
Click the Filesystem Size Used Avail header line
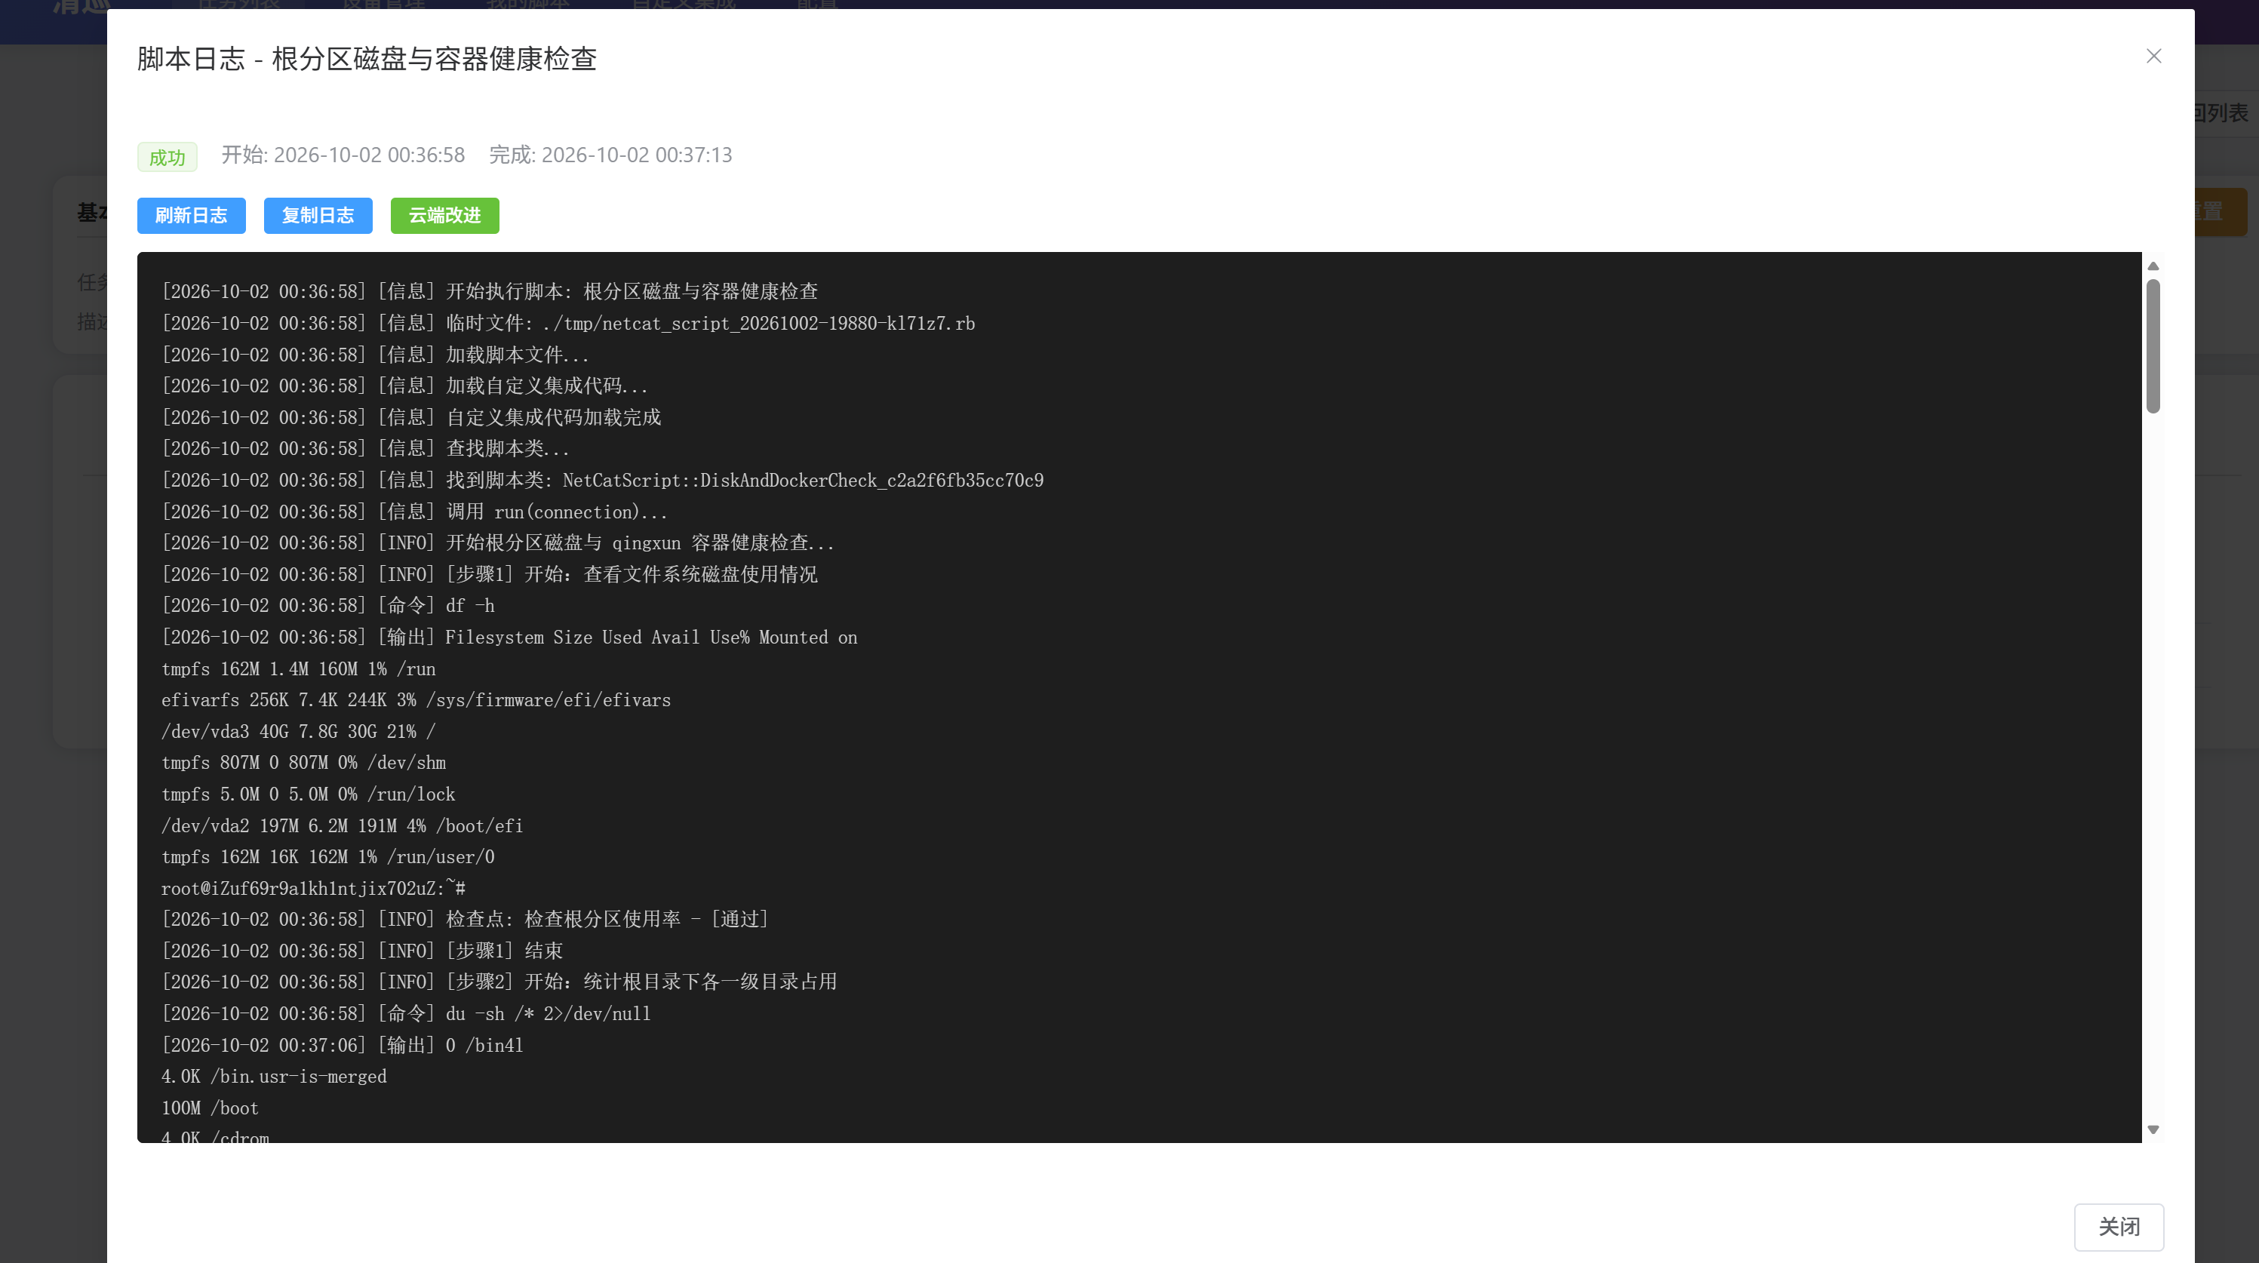coord(509,638)
